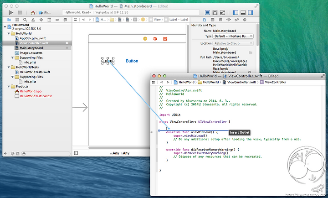Toggle the Debug area visibility

pos(243,13)
